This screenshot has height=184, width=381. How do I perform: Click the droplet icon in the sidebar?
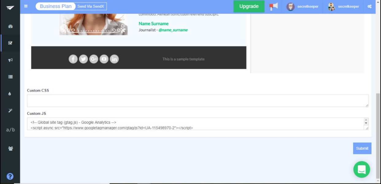tap(10, 94)
